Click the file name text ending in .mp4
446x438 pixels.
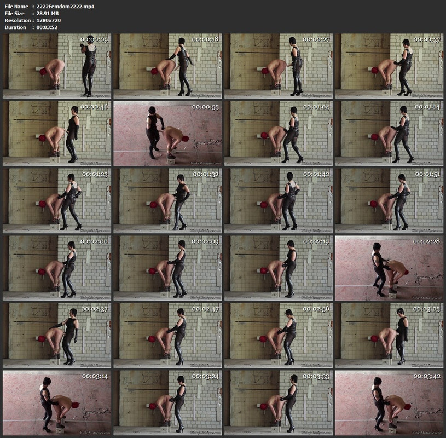[66, 7]
